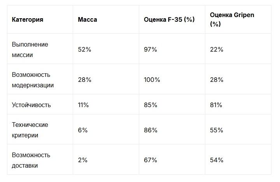Click the Выполнение миссии row label
The height and width of the screenshot is (182, 280).
pos(30,49)
